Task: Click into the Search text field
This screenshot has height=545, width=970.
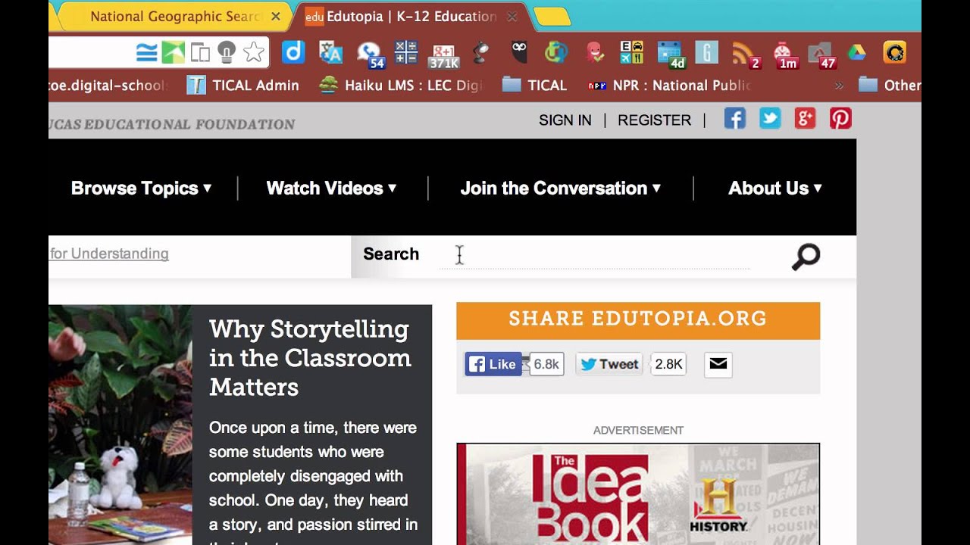Action: click(x=594, y=255)
